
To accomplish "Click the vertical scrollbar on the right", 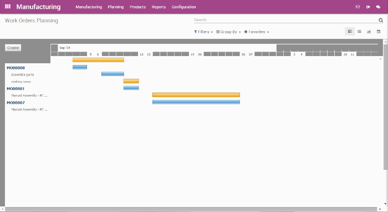I will pyautogui.click(x=385, y=107).
